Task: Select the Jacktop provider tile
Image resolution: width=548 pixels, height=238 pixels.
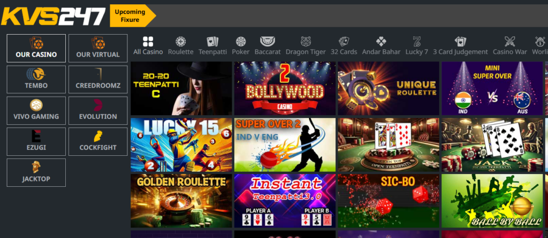Action: coord(36,172)
